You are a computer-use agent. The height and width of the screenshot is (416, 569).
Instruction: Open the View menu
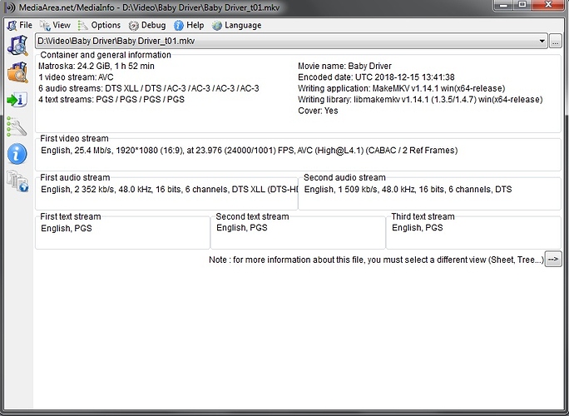coord(55,25)
